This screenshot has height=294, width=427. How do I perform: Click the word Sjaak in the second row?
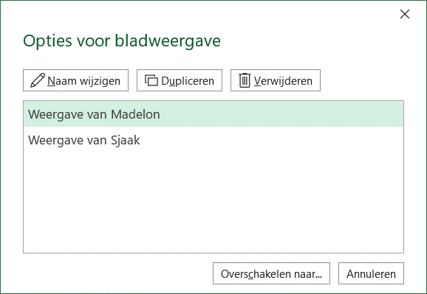126,141
